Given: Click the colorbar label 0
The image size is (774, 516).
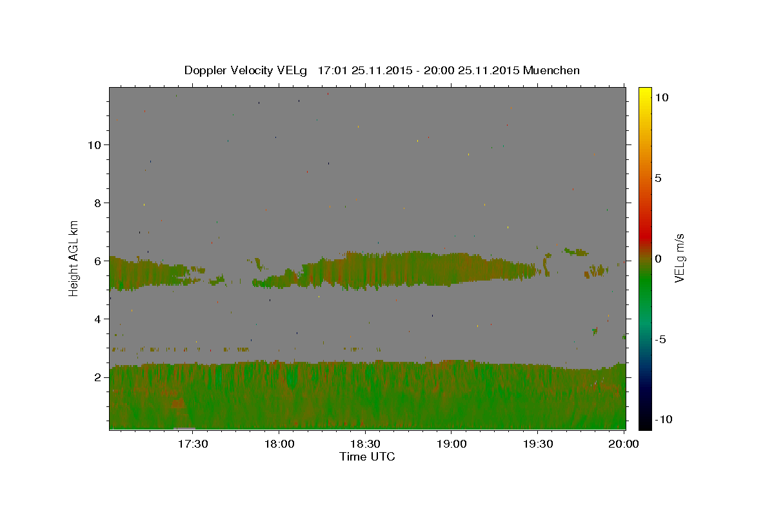Looking at the screenshot, I should 658,259.
